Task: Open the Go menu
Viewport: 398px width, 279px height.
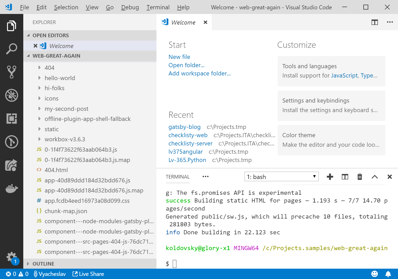Action: coord(110,7)
